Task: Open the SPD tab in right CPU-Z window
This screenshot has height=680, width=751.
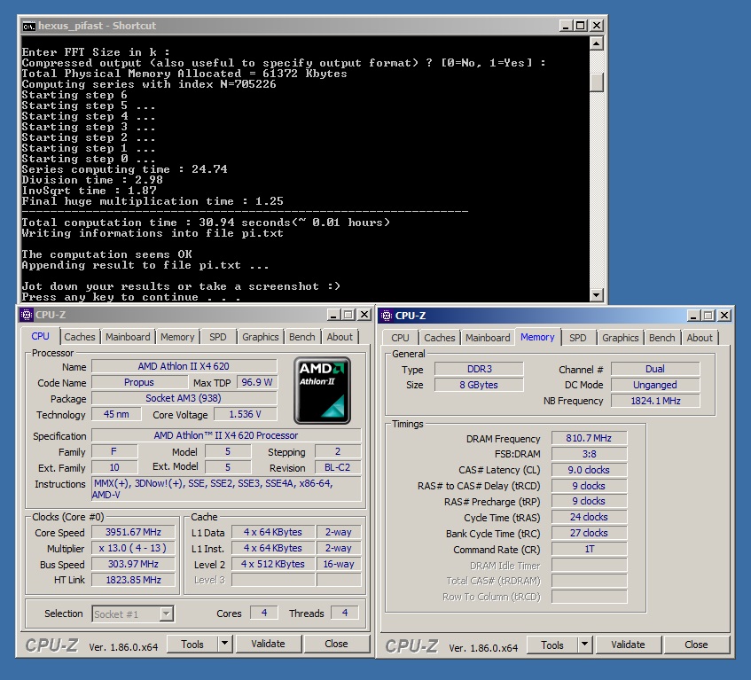Action: (577, 338)
